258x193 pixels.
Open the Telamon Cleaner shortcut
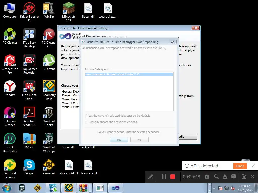[10, 117]
